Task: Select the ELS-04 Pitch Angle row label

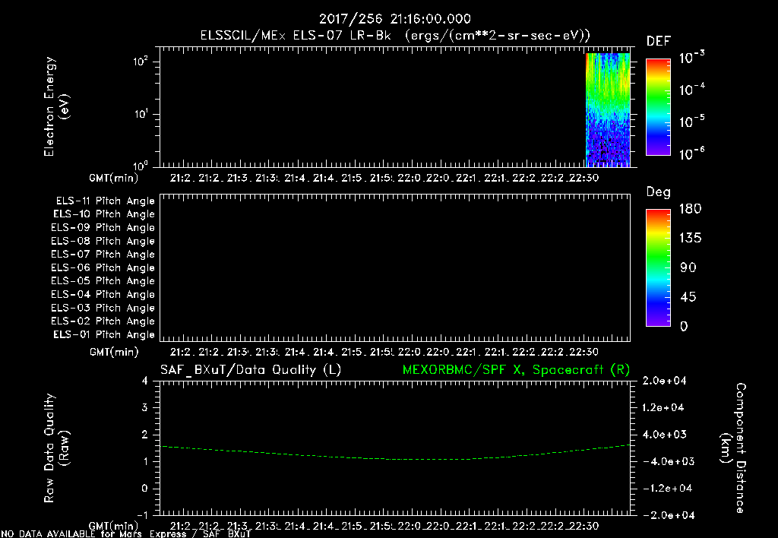Action: (103, 295)
